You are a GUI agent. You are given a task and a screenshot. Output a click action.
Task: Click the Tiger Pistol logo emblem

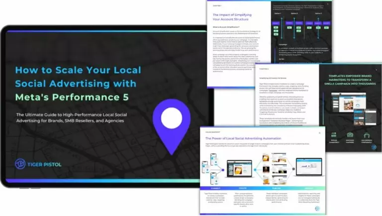20,164
